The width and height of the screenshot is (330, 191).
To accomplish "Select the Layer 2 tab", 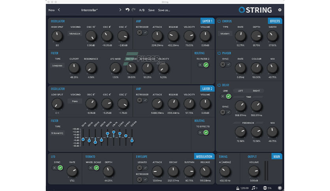I will click(207, 89).
